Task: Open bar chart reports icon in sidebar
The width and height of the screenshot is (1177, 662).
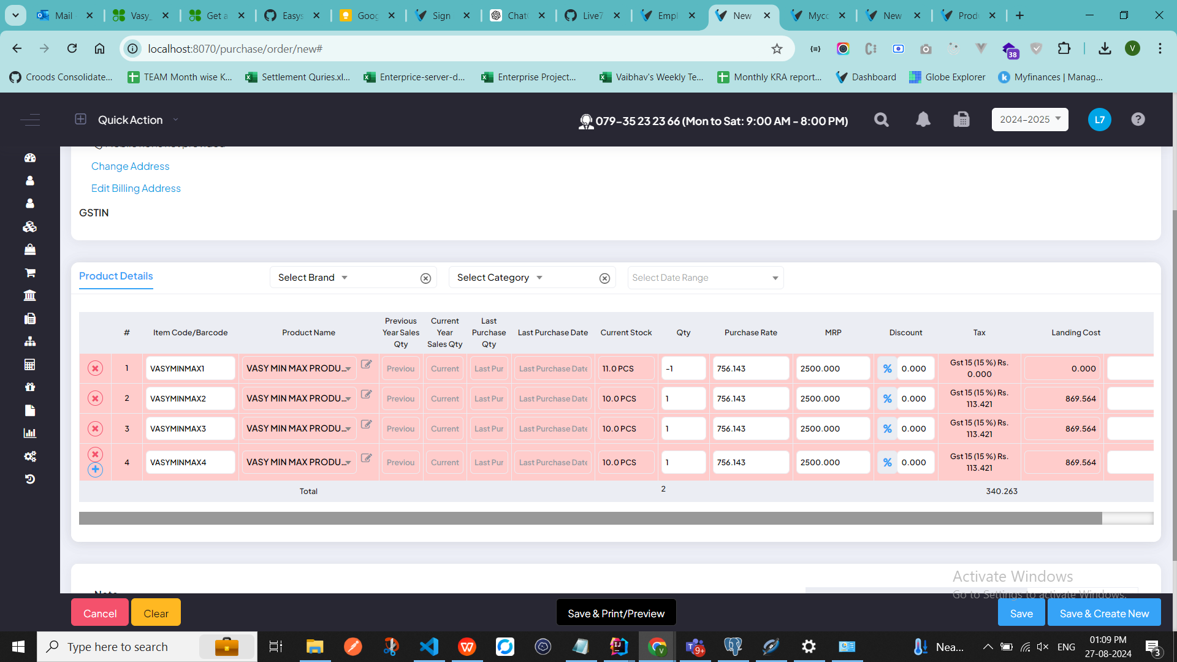Action: [30, 433]
